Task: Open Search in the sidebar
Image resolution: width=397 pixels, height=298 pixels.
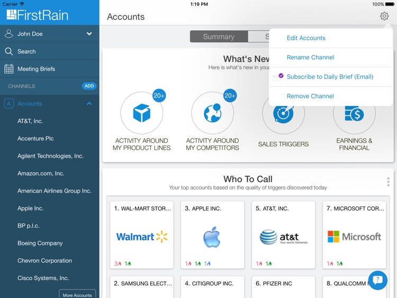Action: point(50,51)
